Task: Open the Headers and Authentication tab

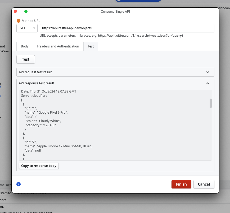Action: coord(58,46)
